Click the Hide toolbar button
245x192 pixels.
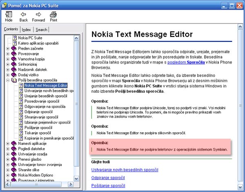click(x=9, y=16)
